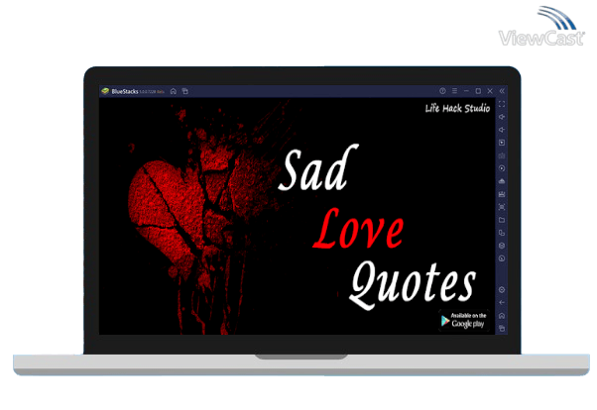Click the white 'Sad' title word
The height and width of the screenshot is (410, 597).
coord(318,167)
